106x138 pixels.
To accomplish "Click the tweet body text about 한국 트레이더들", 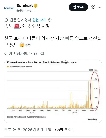I will click(x=53, y=41).
